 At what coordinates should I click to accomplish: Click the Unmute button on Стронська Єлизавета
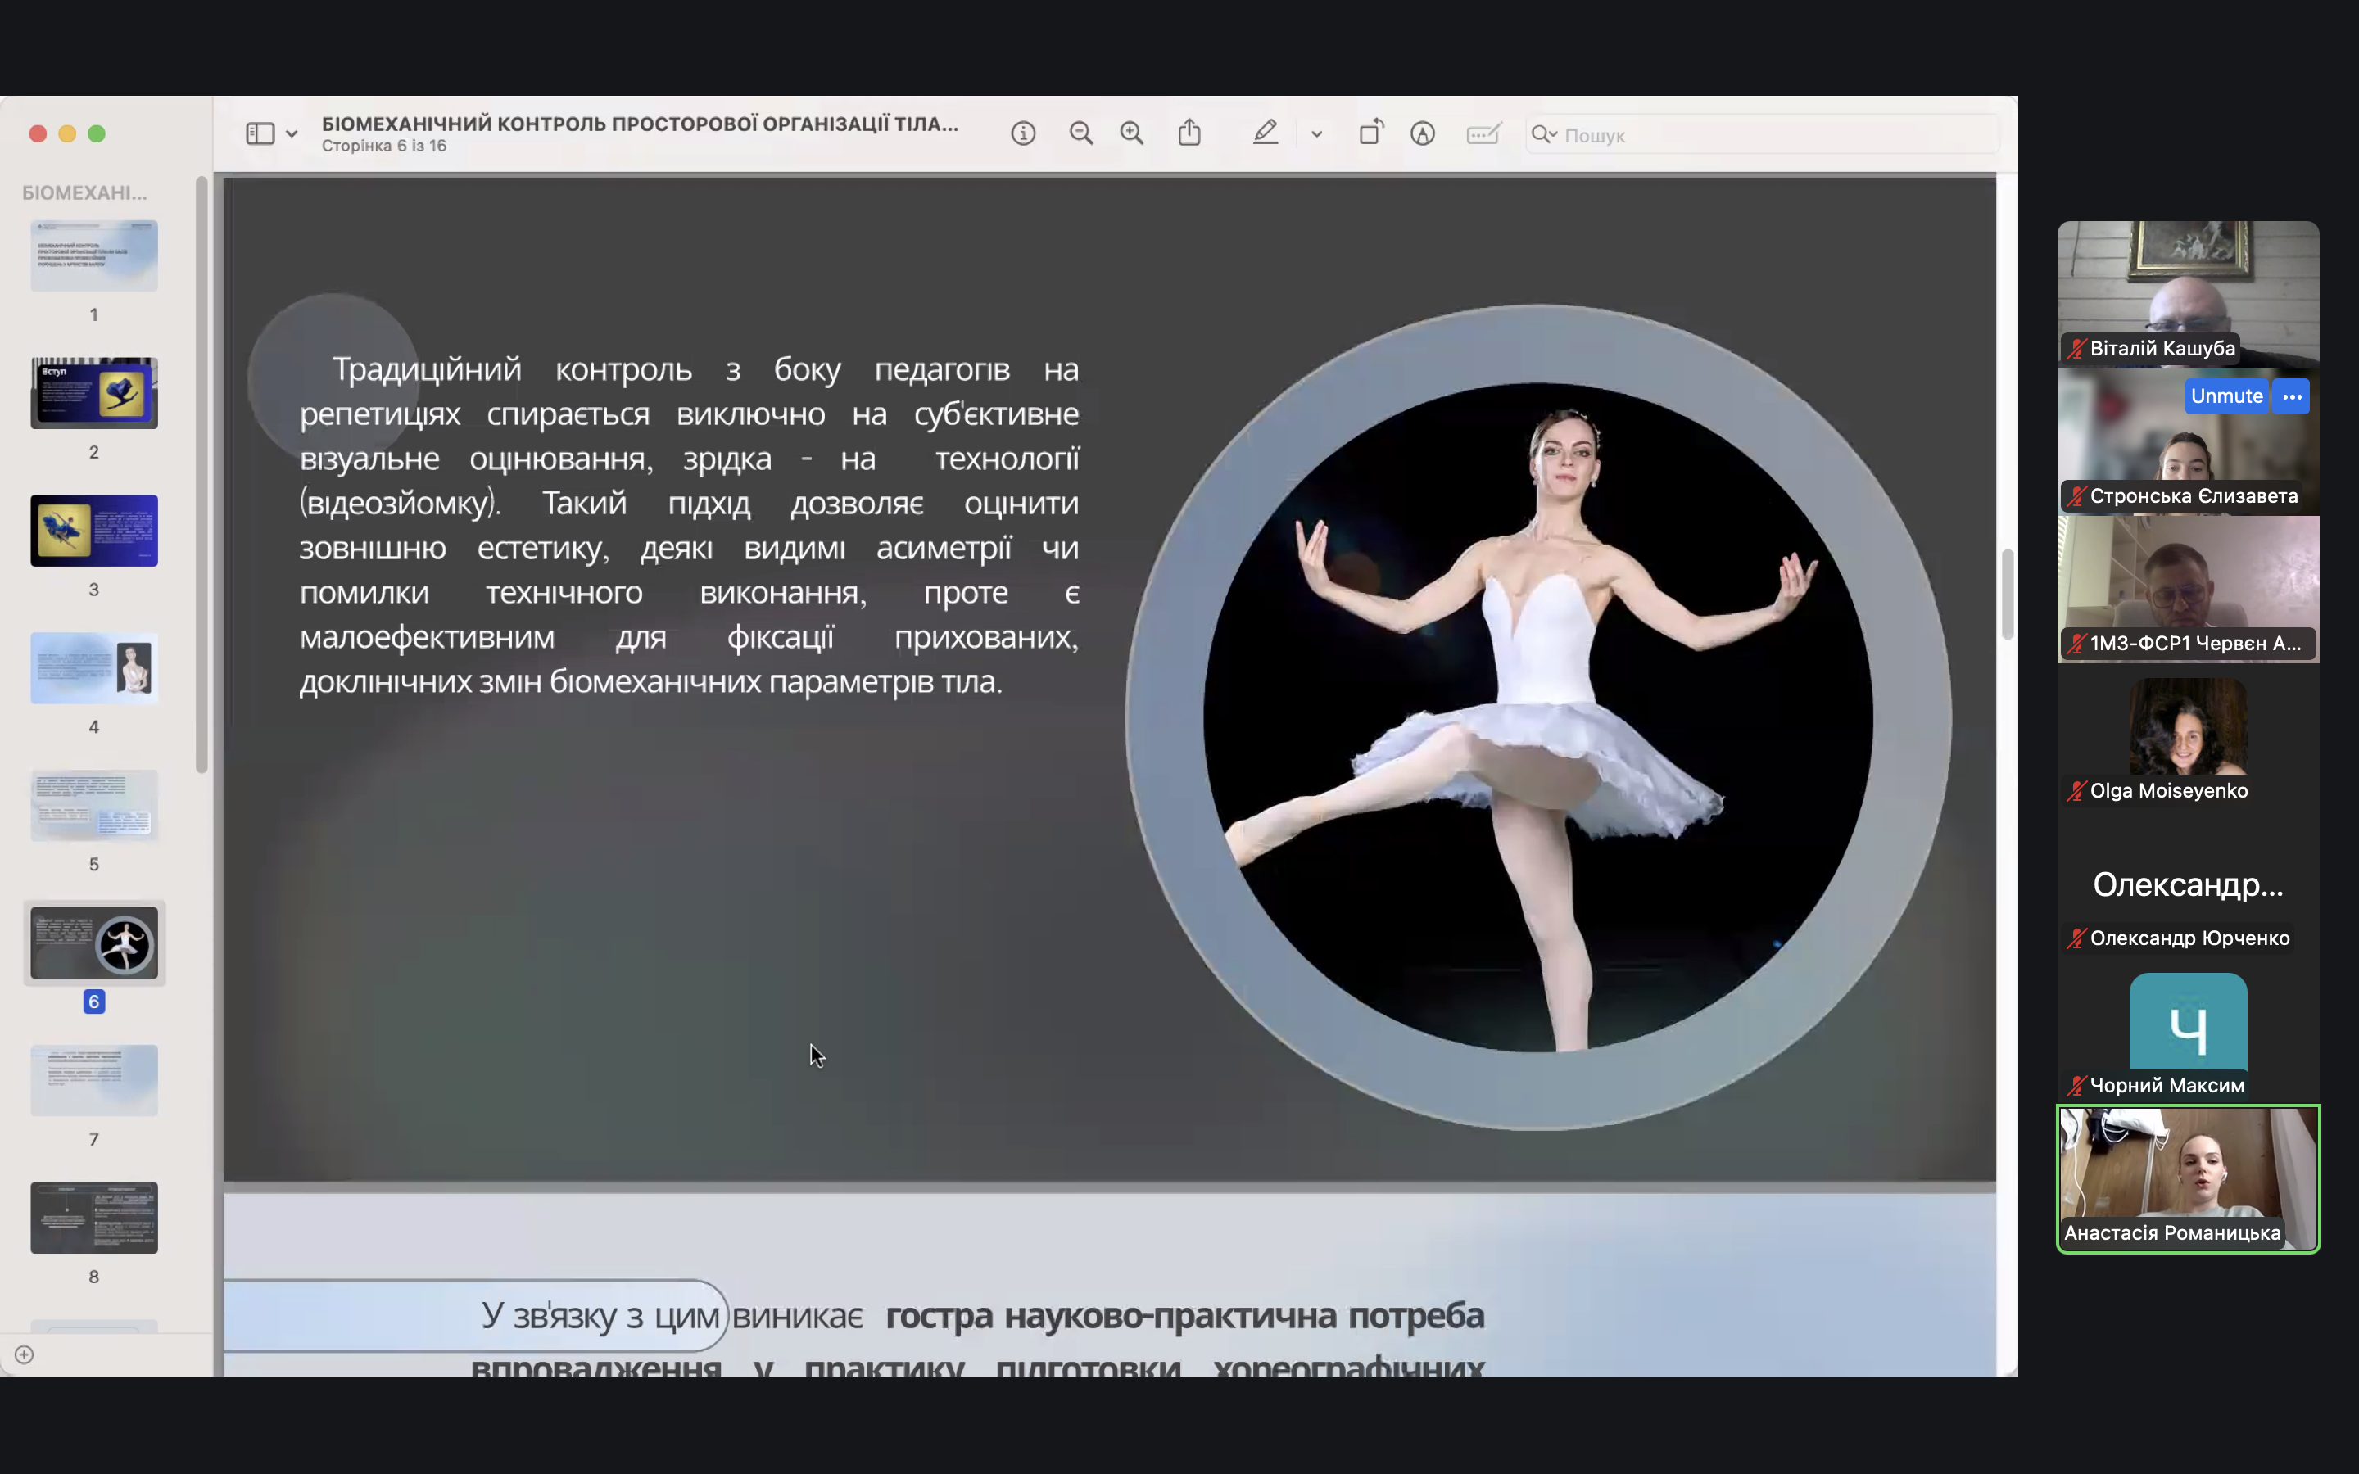coord(2226,396)
